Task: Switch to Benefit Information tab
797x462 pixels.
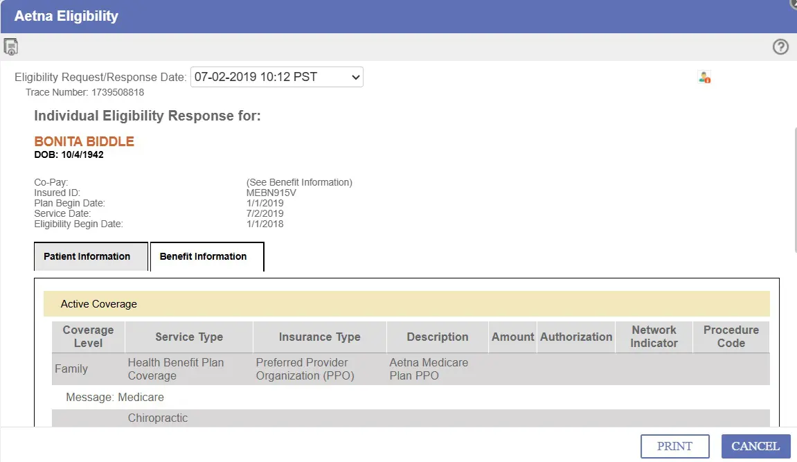Action: (x=207, y=257)
